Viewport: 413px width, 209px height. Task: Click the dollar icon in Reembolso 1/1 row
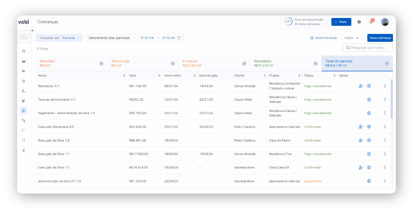point(369,86)
